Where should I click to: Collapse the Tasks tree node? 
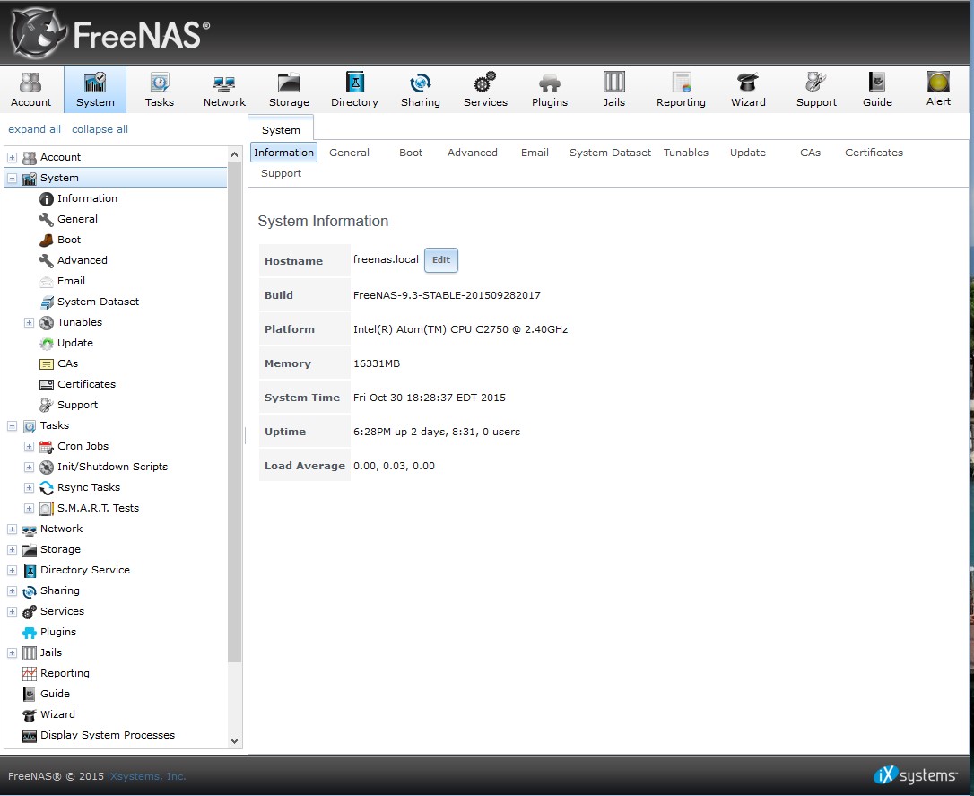pos(12,425)
